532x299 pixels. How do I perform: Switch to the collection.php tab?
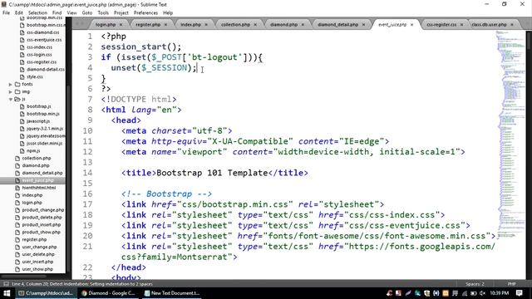coord(235,24)
